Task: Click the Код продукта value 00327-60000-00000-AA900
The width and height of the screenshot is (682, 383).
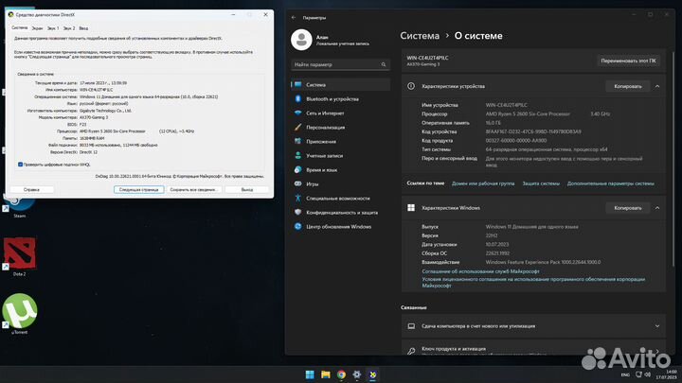Action: [516, 141]
